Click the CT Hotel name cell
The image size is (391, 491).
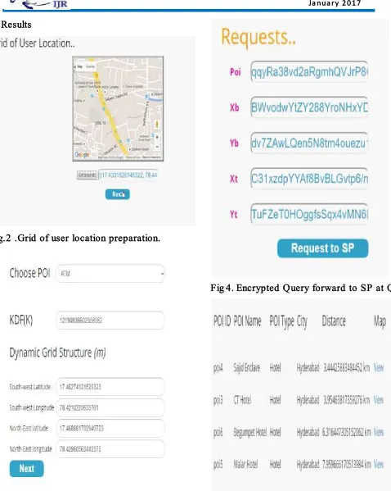[x=242, y=400]
